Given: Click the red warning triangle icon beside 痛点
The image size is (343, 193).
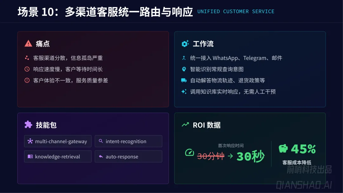Looking at the screenshot, I should click(x=28, y=43).
